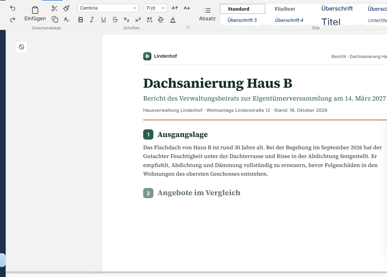Viewport: 387px width, 277px height.
Task: Click the number 1 section badge
Action: coord(148,135)
